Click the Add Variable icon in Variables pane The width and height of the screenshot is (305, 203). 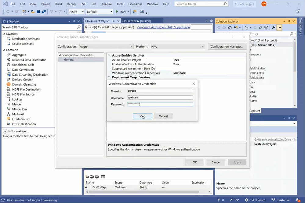(x=87, y=176)
